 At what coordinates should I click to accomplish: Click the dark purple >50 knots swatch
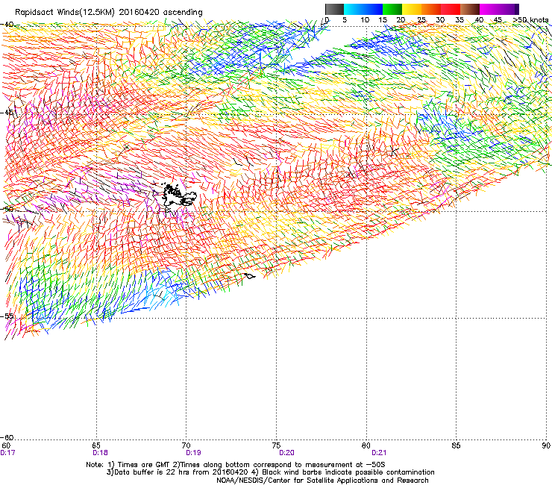[x=516, y=9]
